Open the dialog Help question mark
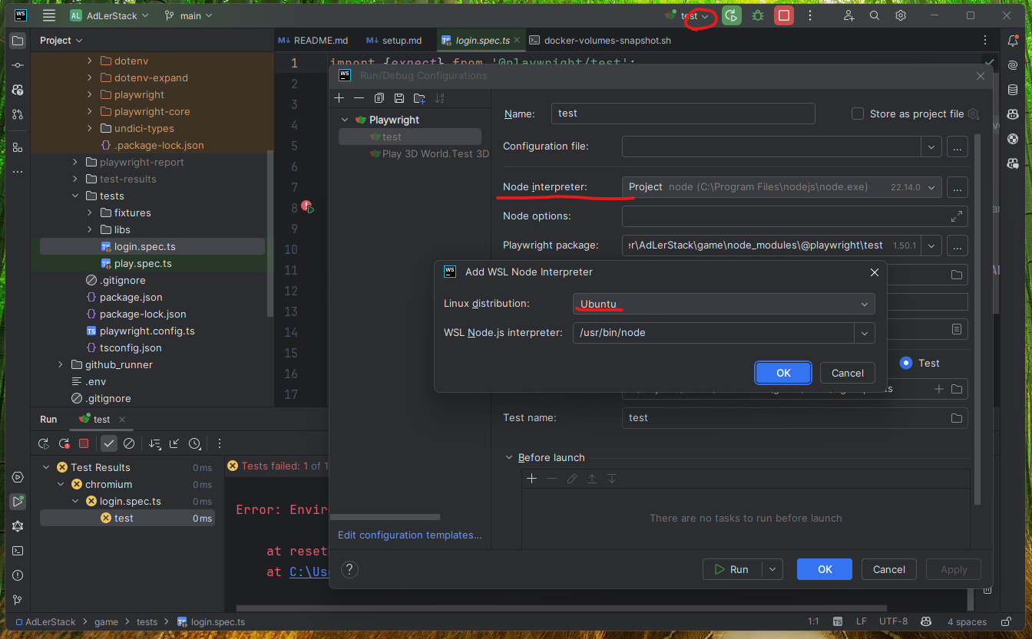This screenshot has height=639, width=1032. [x=349, y=569]
